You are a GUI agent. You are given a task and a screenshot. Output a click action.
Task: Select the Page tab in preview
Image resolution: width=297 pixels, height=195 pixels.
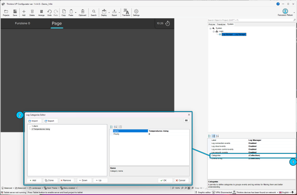click(57, 23)
